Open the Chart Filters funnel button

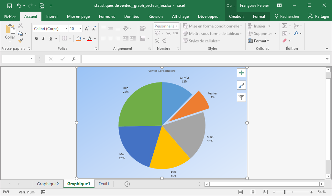tap(241, 97)
